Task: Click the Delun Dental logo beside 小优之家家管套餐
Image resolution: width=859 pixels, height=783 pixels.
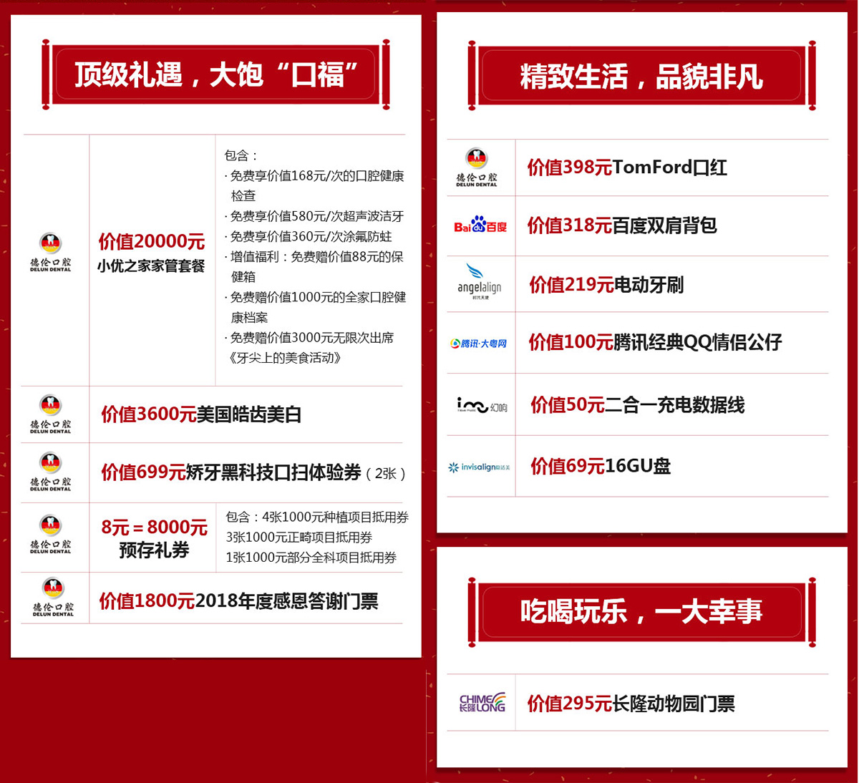Action: coord(50,252)
